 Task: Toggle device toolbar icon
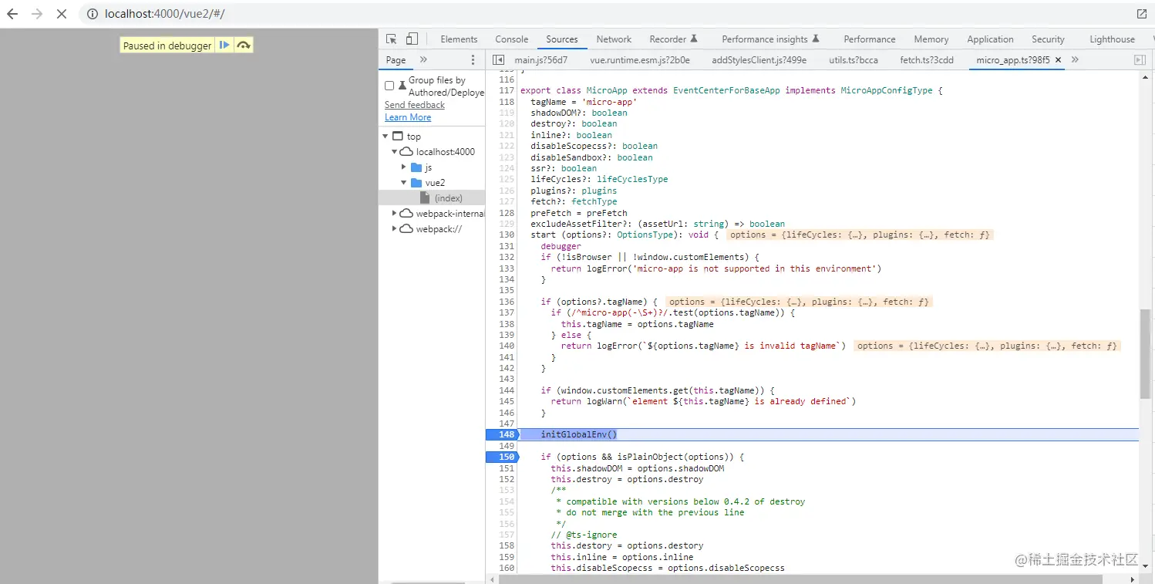click(x=412, y=39)
